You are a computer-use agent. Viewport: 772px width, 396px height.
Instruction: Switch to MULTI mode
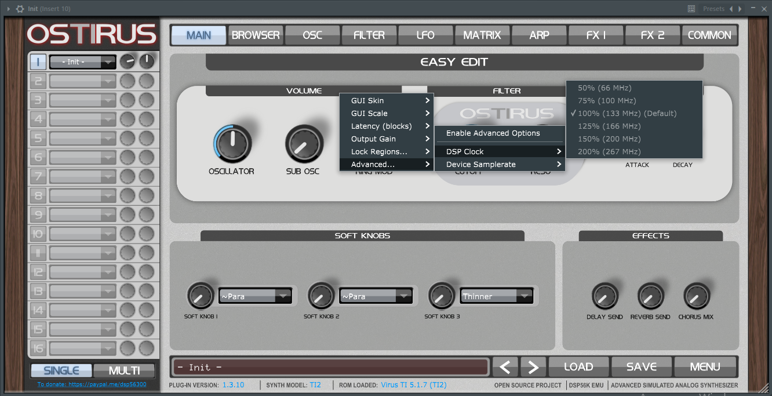pos(124,370)
